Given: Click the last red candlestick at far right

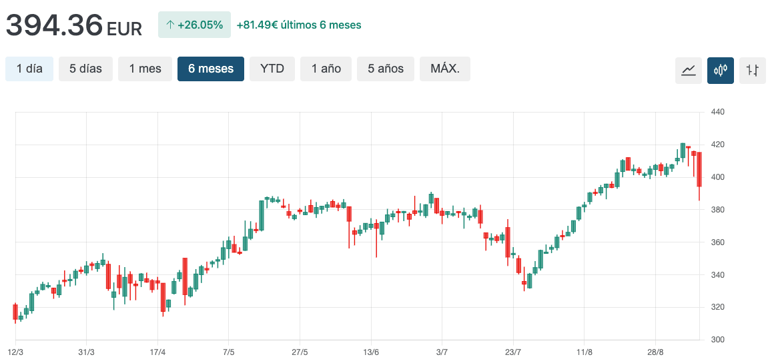Looking at the screenshot, I should click(699, 170).
